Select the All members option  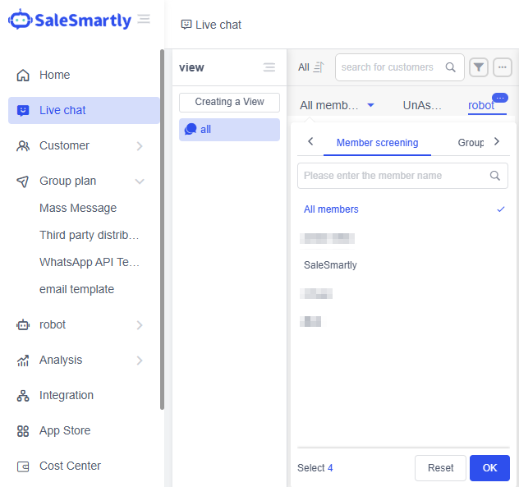pos(331,209)
